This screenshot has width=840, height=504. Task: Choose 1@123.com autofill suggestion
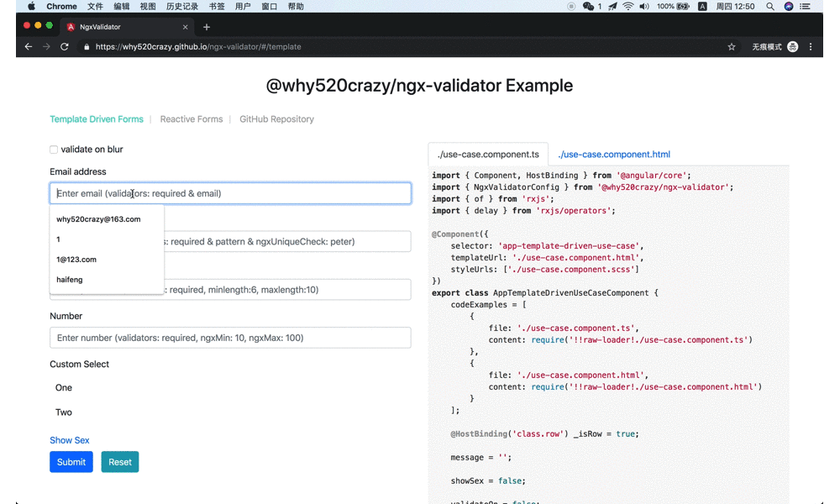107,260
